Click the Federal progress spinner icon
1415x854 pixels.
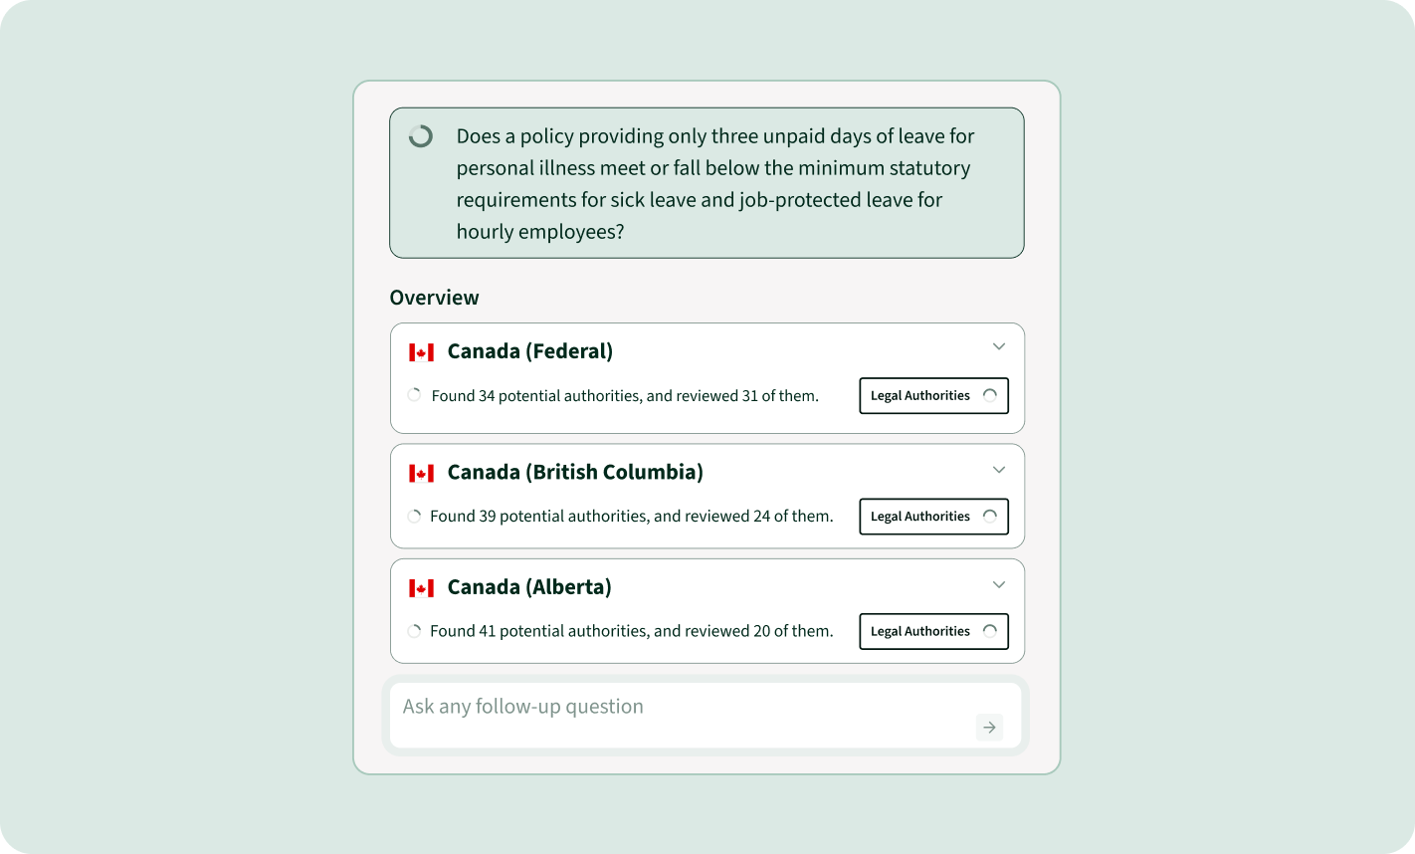coord(414,395)
